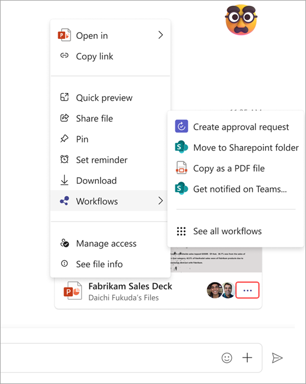
Task: Select Share file option
Action: coord(110,118)
